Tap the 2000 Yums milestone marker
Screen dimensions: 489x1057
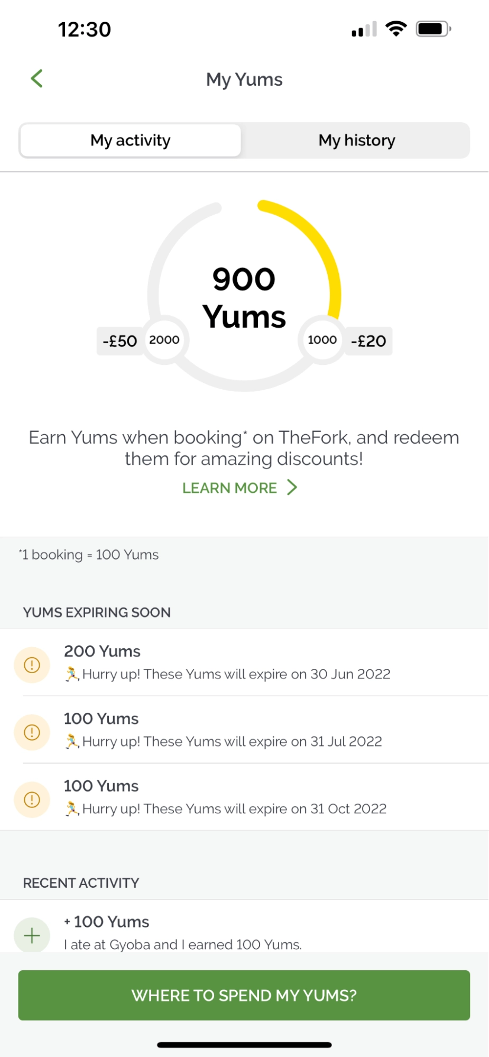point(164,340)
